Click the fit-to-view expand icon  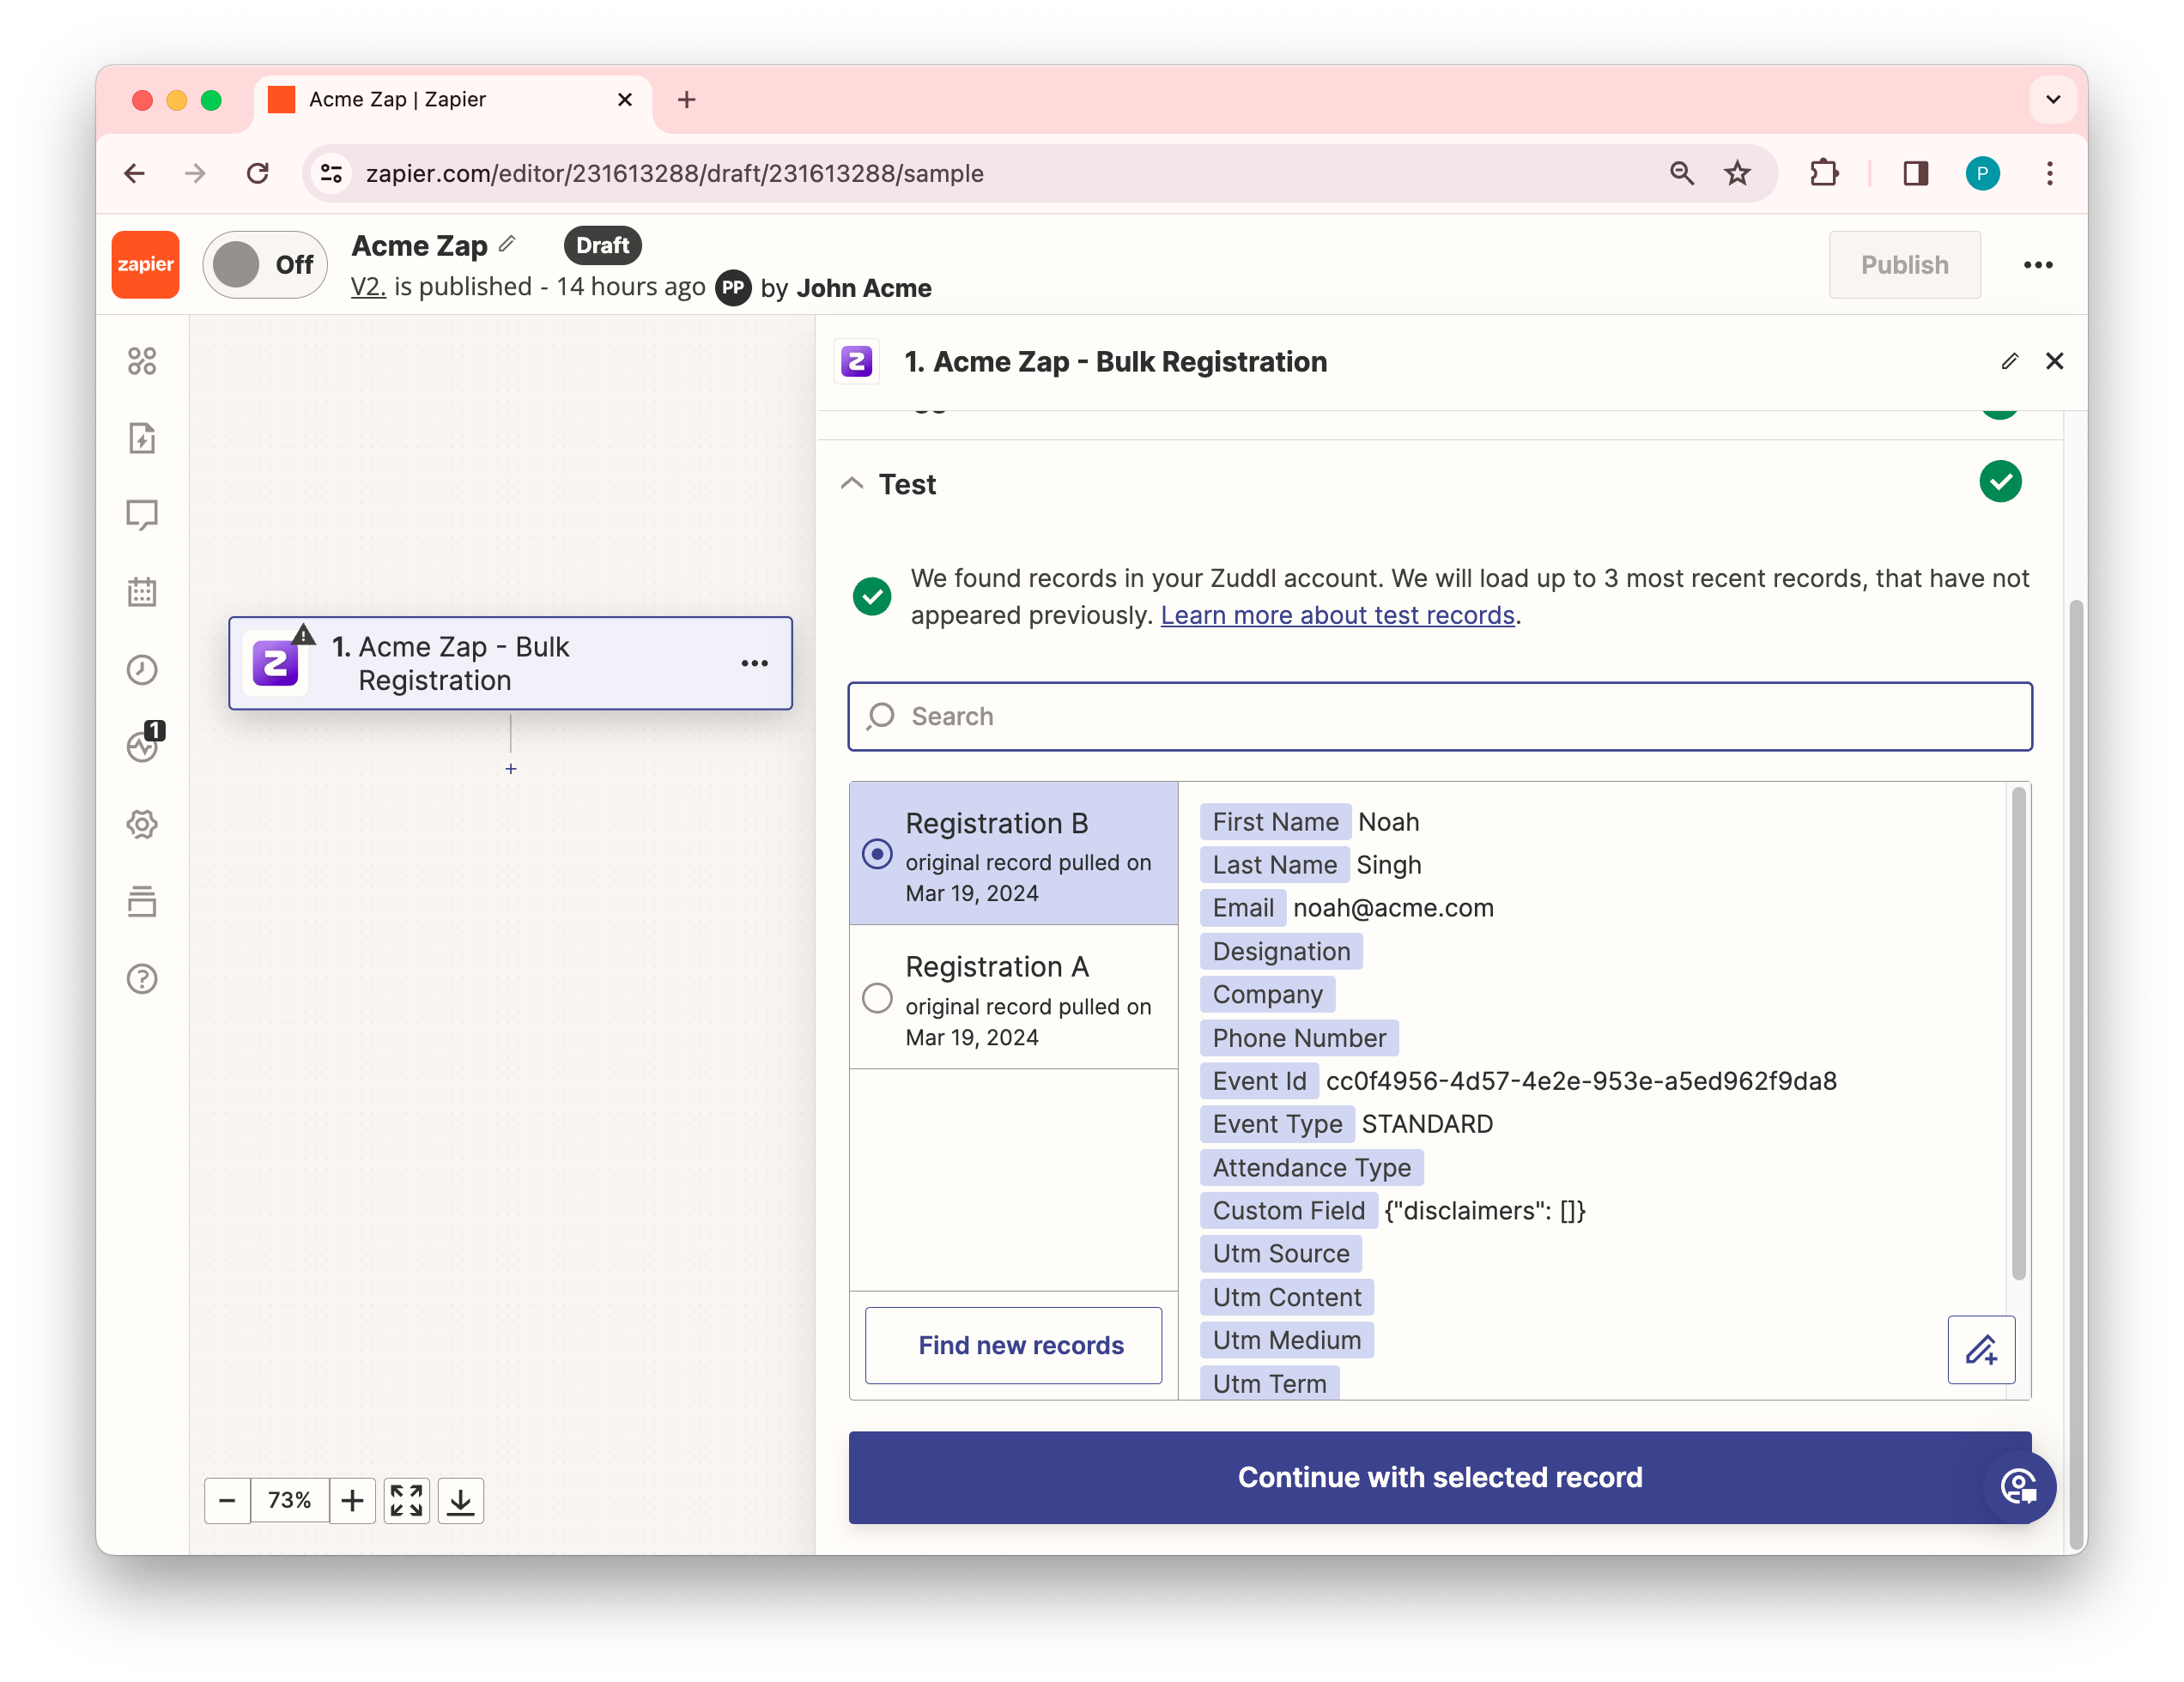tap(406, 1500)
